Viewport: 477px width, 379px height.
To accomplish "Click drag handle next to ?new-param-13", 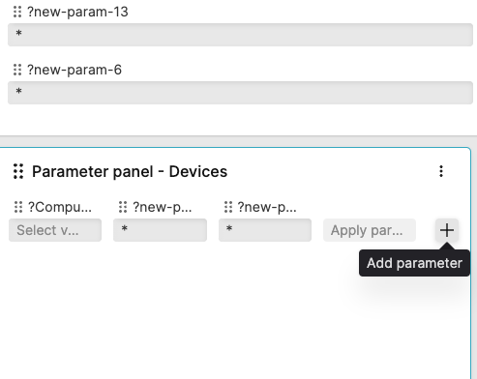I will click(17, 12).
